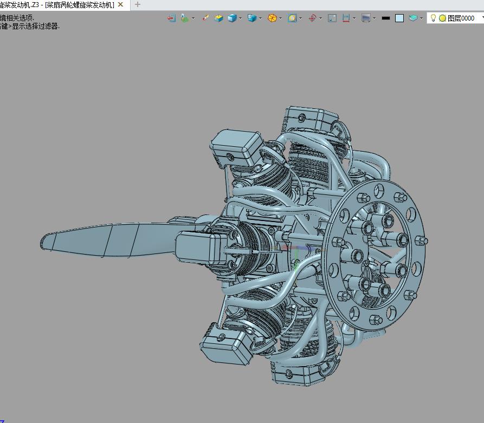Click the shaded blue cube icon

[x=232, y=18]
